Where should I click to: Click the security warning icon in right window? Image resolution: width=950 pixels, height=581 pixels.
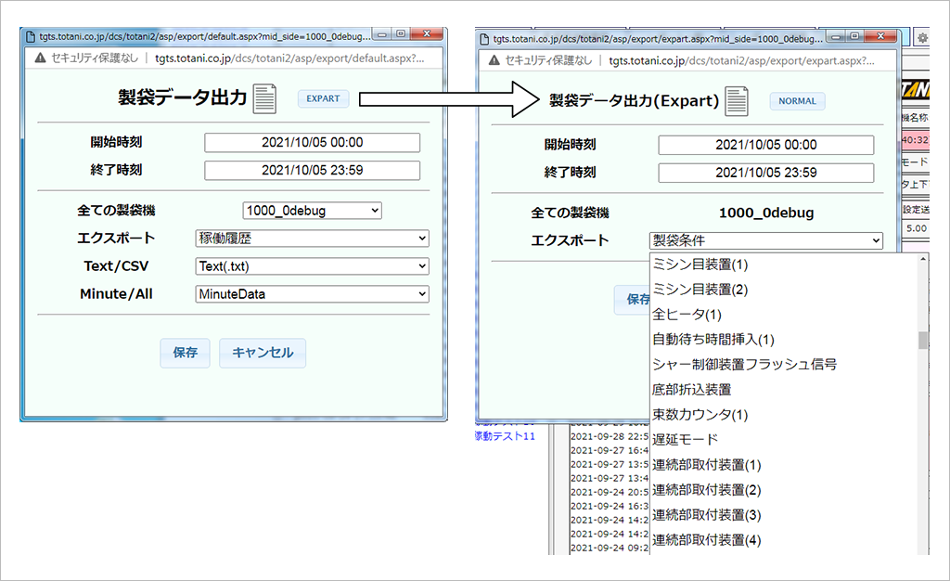494,59
